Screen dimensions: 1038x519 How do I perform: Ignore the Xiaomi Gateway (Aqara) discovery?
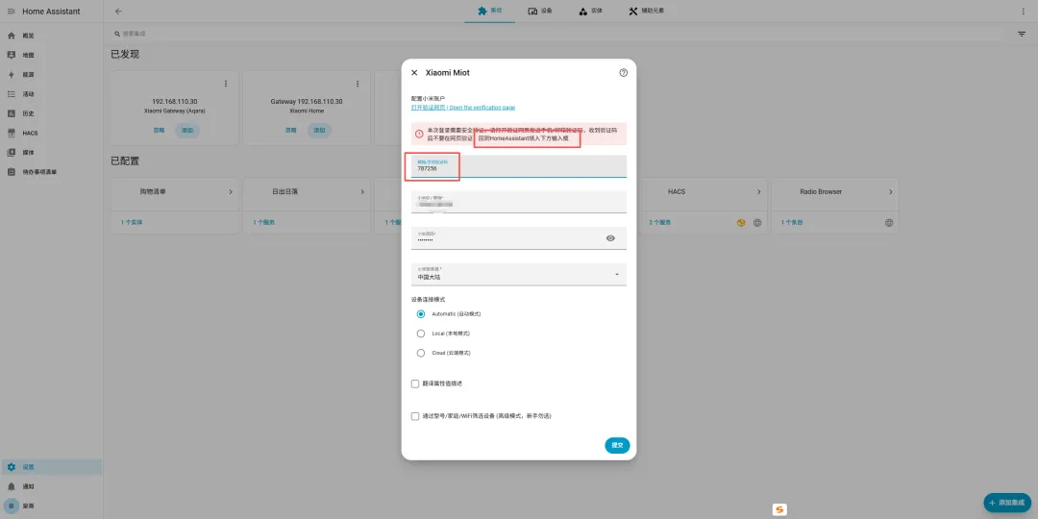click(x=159, y=131)
